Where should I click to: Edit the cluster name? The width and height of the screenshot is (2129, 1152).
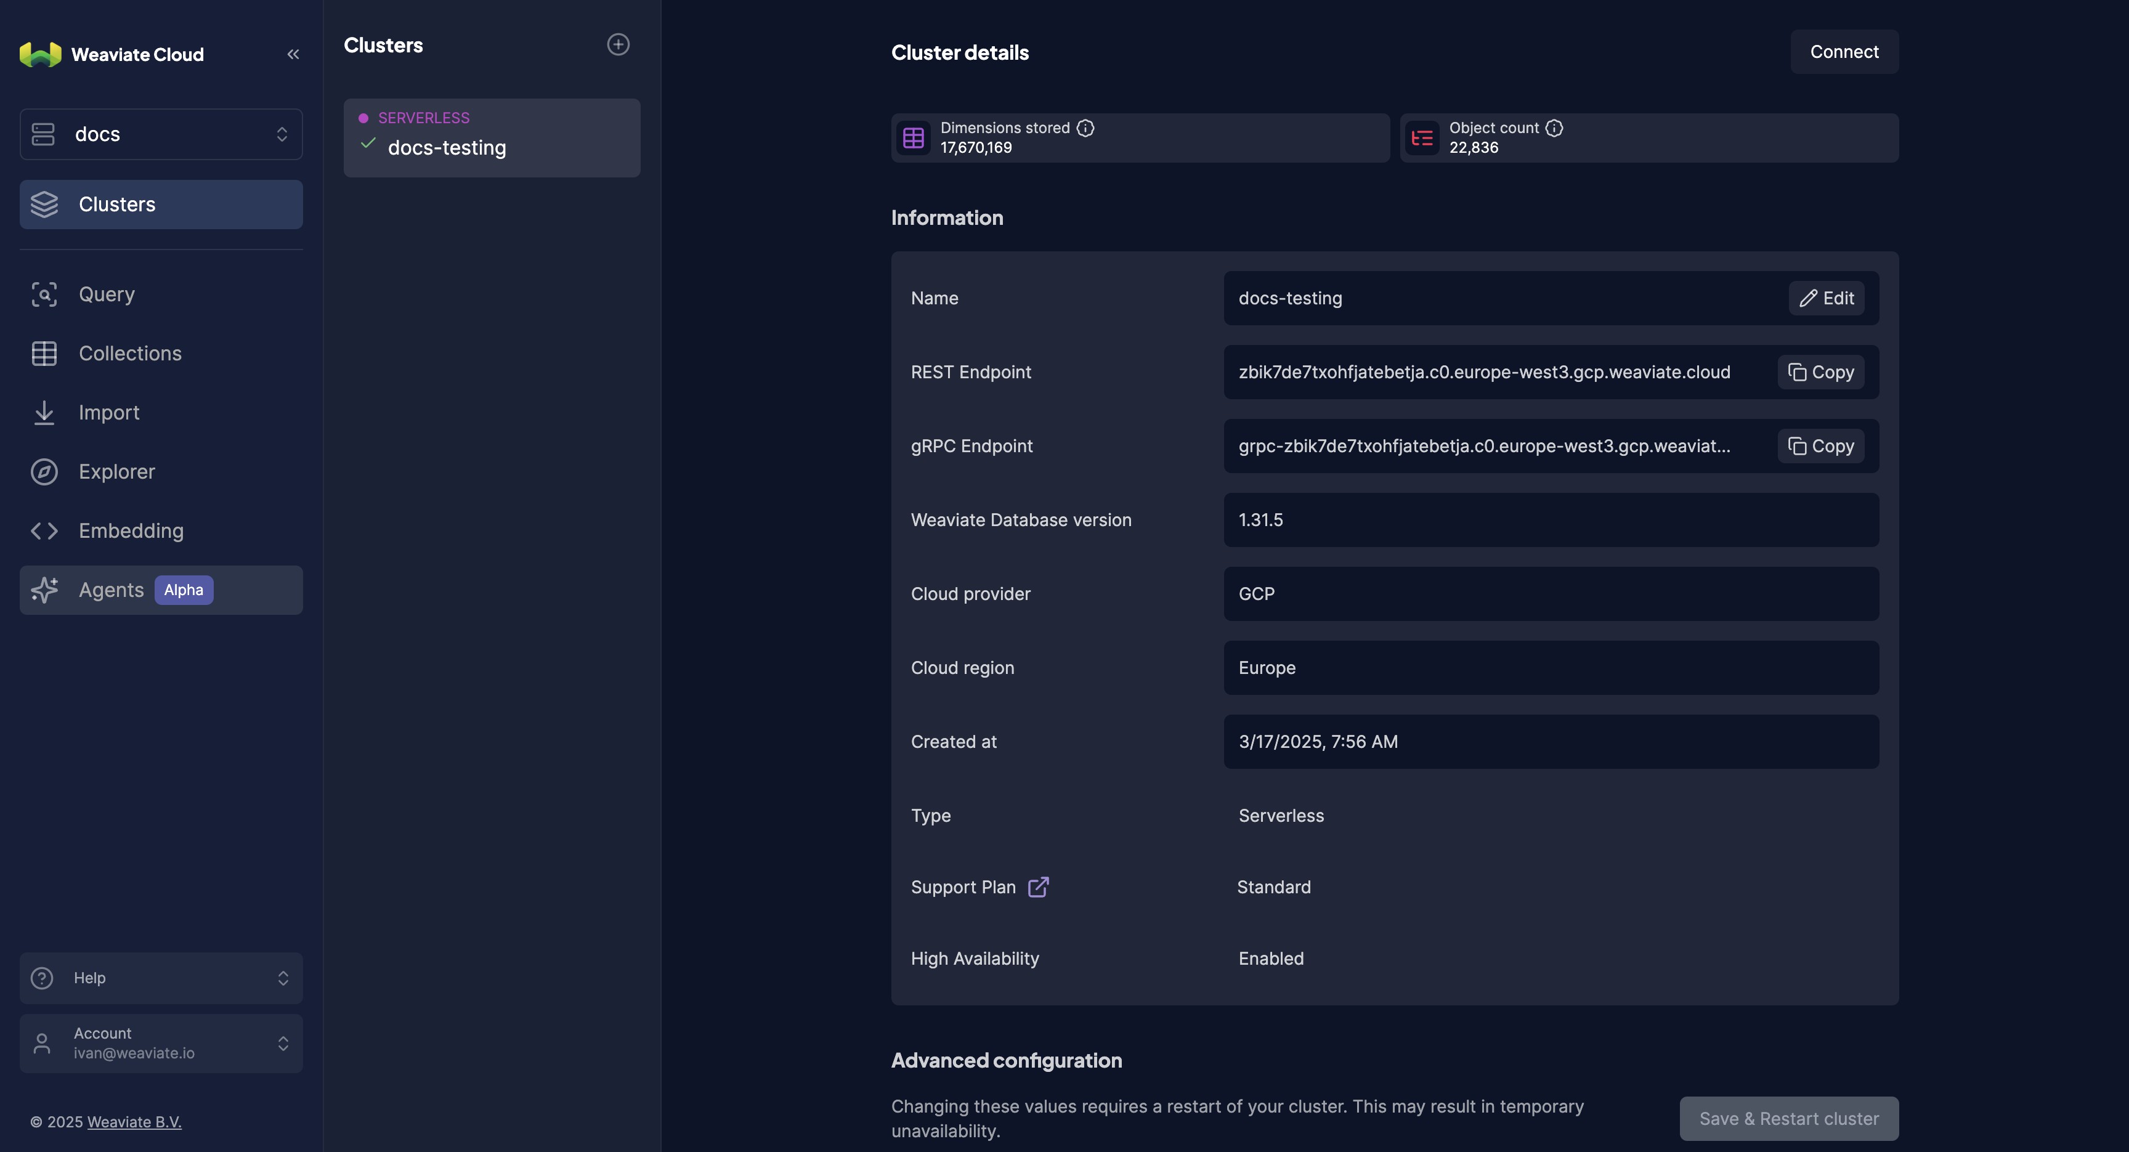click(x=1827, y=298)
